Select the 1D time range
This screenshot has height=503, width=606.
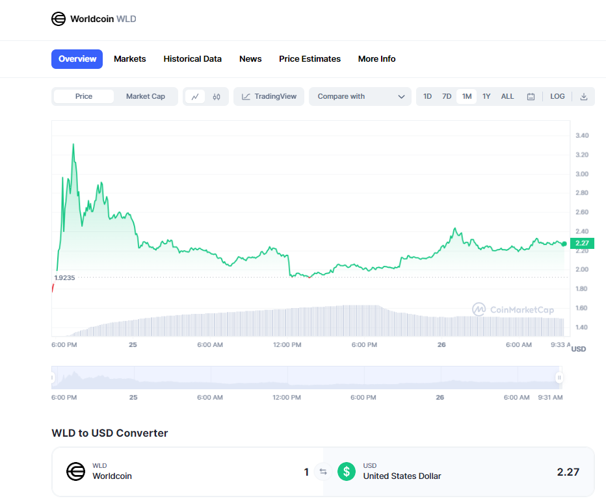click(x=427, y=97)
